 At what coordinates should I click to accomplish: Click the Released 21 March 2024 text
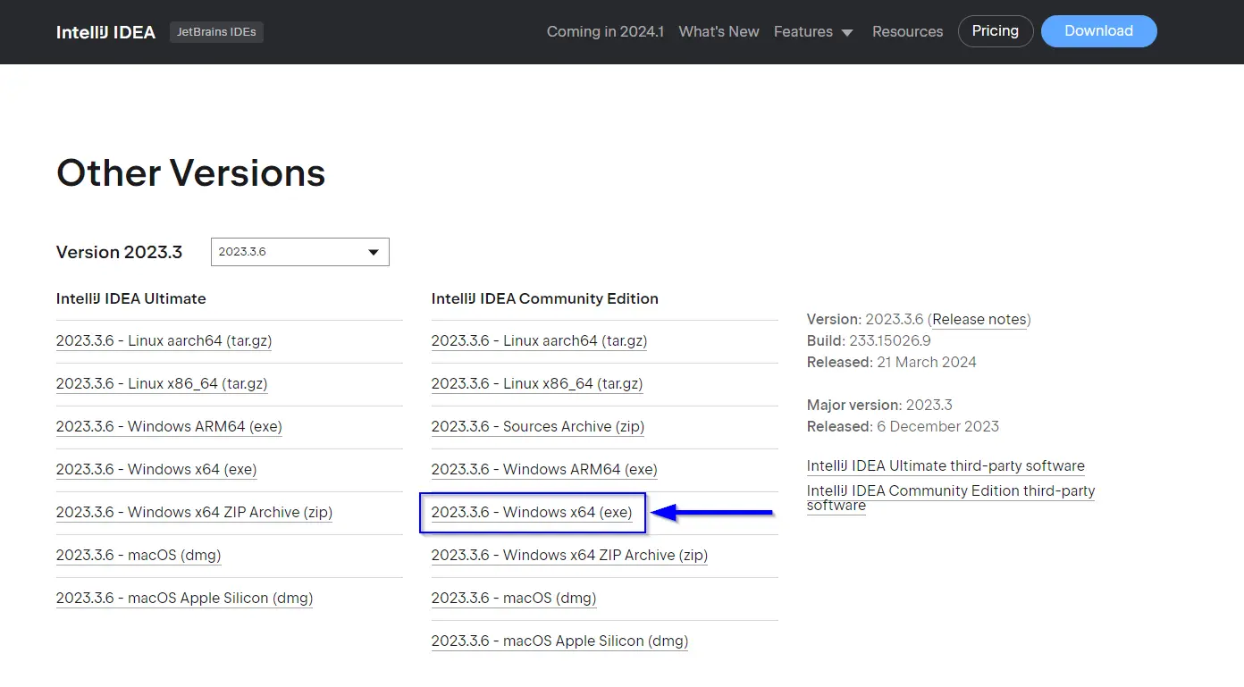(892, 362)
